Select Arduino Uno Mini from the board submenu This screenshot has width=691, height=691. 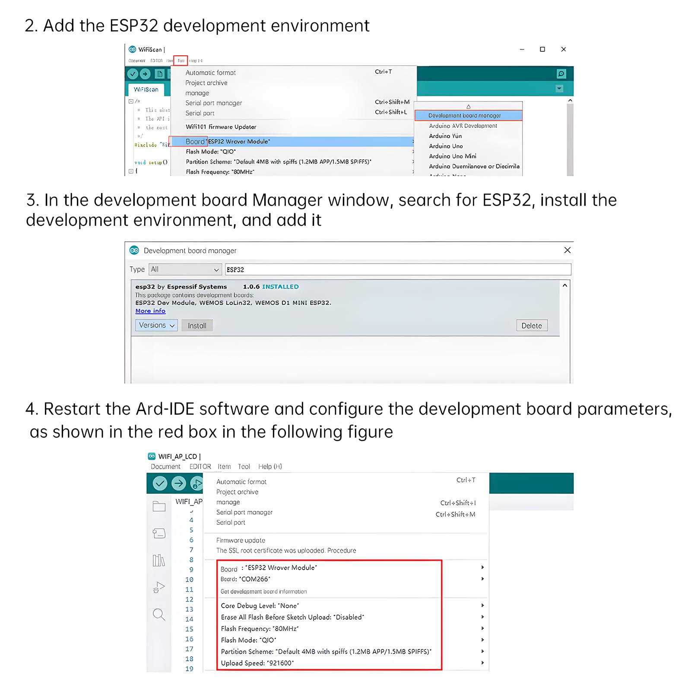(453, 156)
